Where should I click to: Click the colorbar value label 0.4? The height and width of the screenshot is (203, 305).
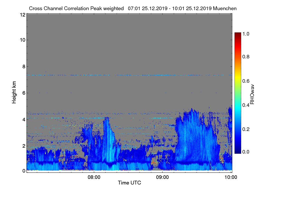246,105
